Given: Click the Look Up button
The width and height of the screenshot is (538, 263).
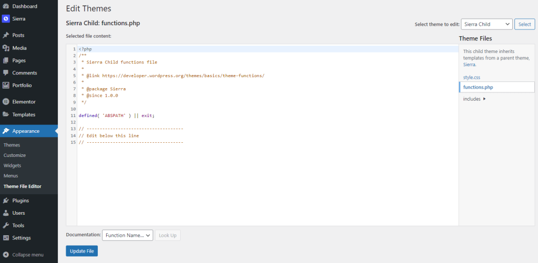Looking at the screenshot, I should pos(168,235).
